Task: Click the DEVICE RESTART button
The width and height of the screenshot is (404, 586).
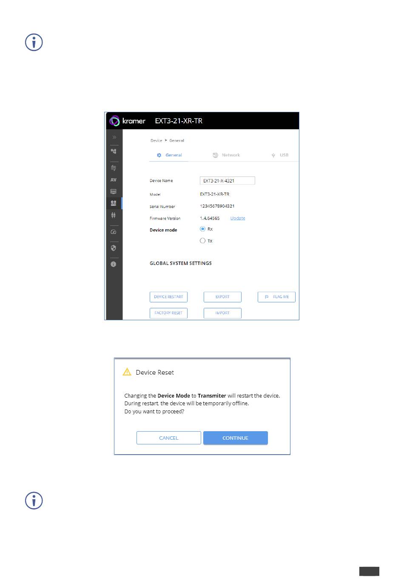Action: (x=168, y=297)
